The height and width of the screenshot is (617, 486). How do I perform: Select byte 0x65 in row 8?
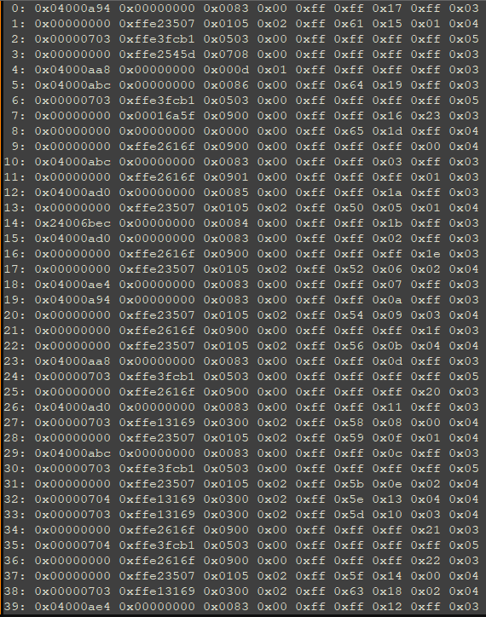[349, 131]
